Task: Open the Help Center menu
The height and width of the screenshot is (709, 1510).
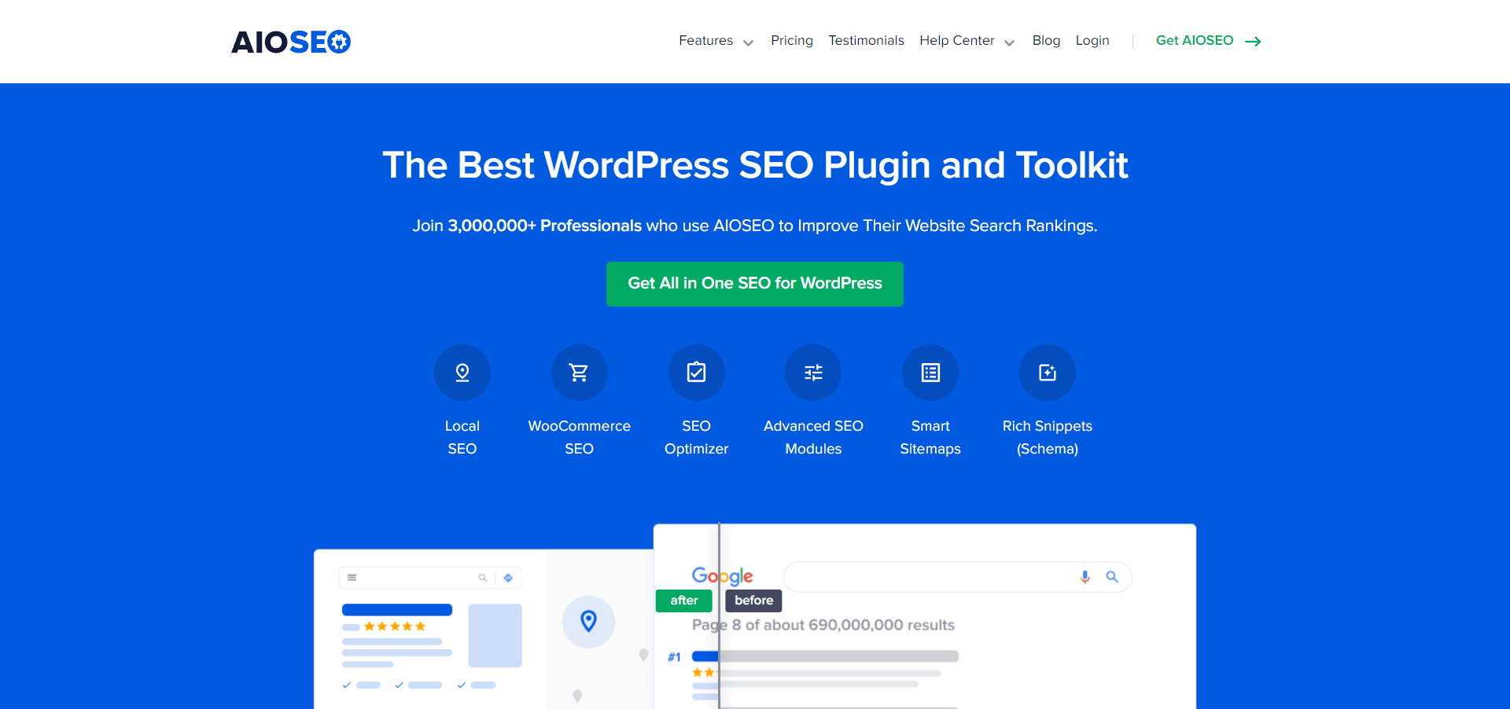Action: pos(957,41)
